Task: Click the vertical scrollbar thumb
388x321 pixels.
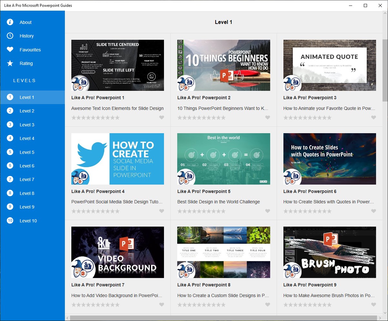Action: (385, 70)
